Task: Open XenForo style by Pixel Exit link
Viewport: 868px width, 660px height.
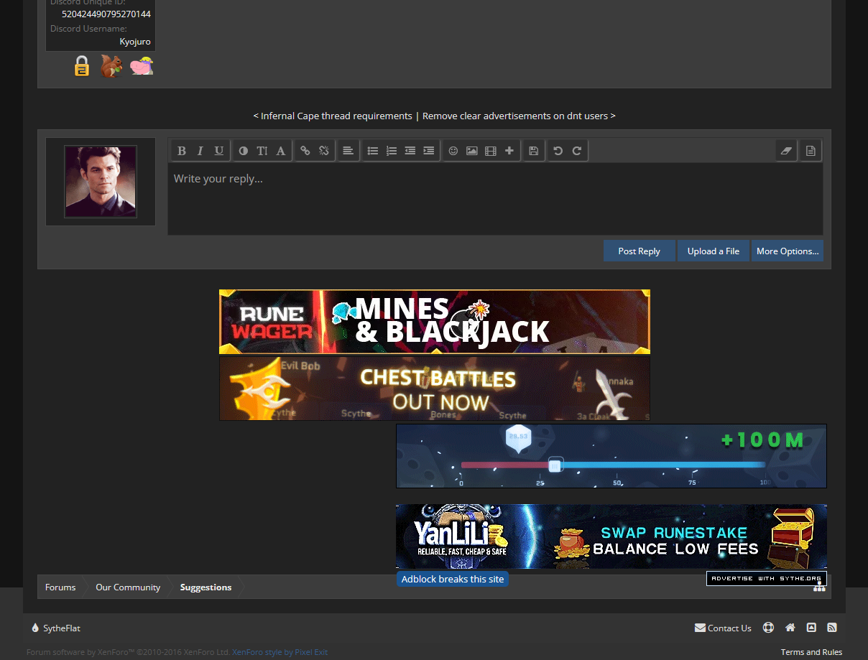Action: click(x=280, y=652)
